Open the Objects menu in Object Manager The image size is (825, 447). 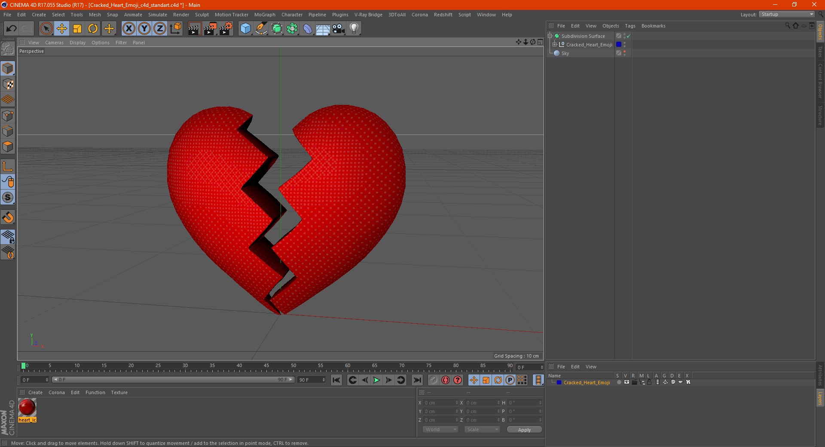[x=611, y=26]
